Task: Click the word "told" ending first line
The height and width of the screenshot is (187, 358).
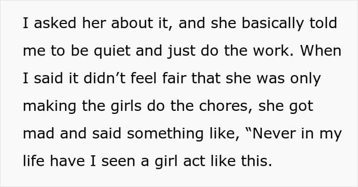Action: tap(323, 23)
